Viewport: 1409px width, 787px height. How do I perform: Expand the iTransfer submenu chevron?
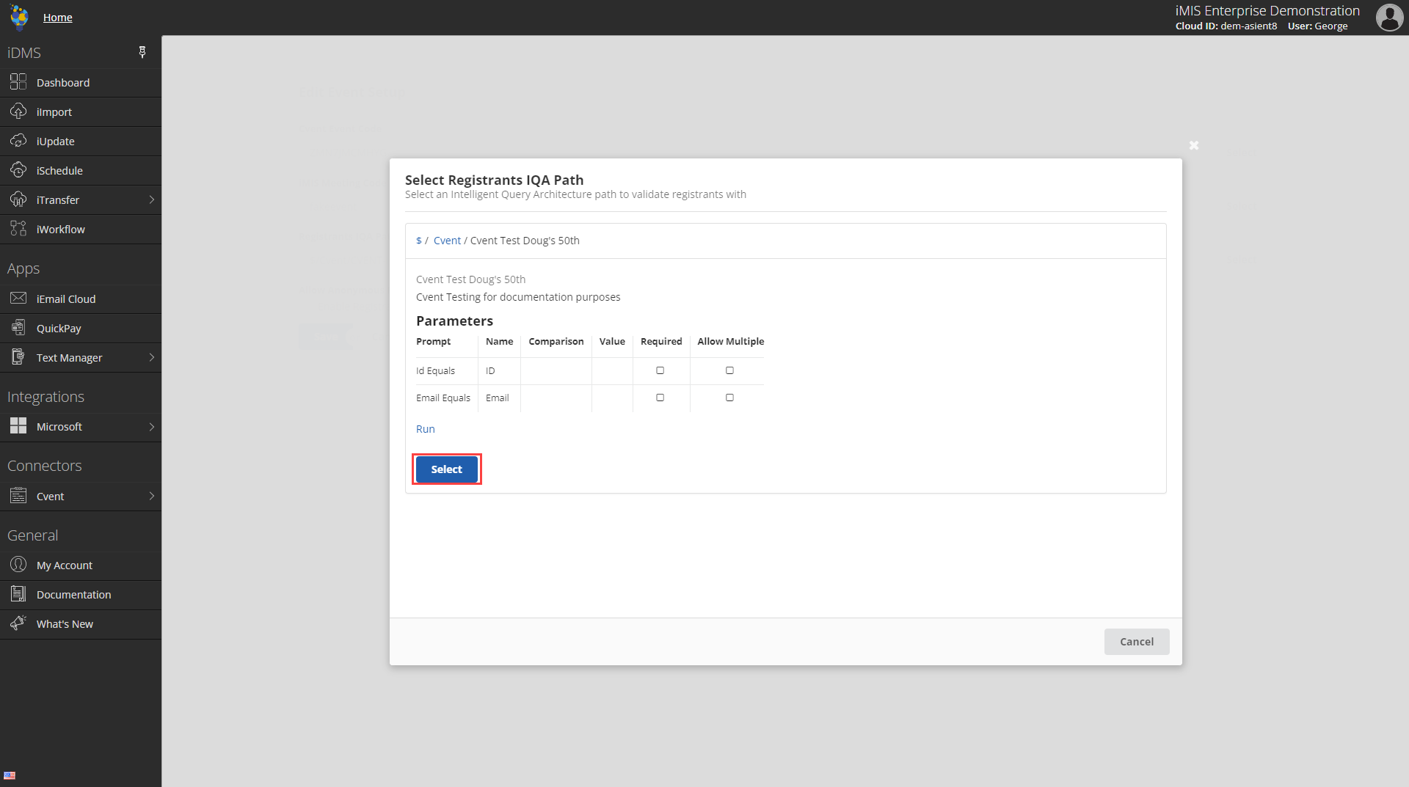click(x=152, y=200)
